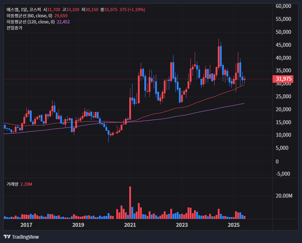Click the 10,000 price axis label
The image size is (302, 243).
[x=283, y=135]
